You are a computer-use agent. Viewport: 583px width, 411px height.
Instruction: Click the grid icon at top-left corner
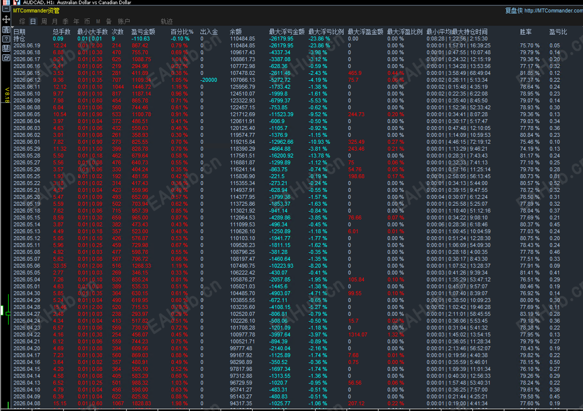[x=6, y=2]
